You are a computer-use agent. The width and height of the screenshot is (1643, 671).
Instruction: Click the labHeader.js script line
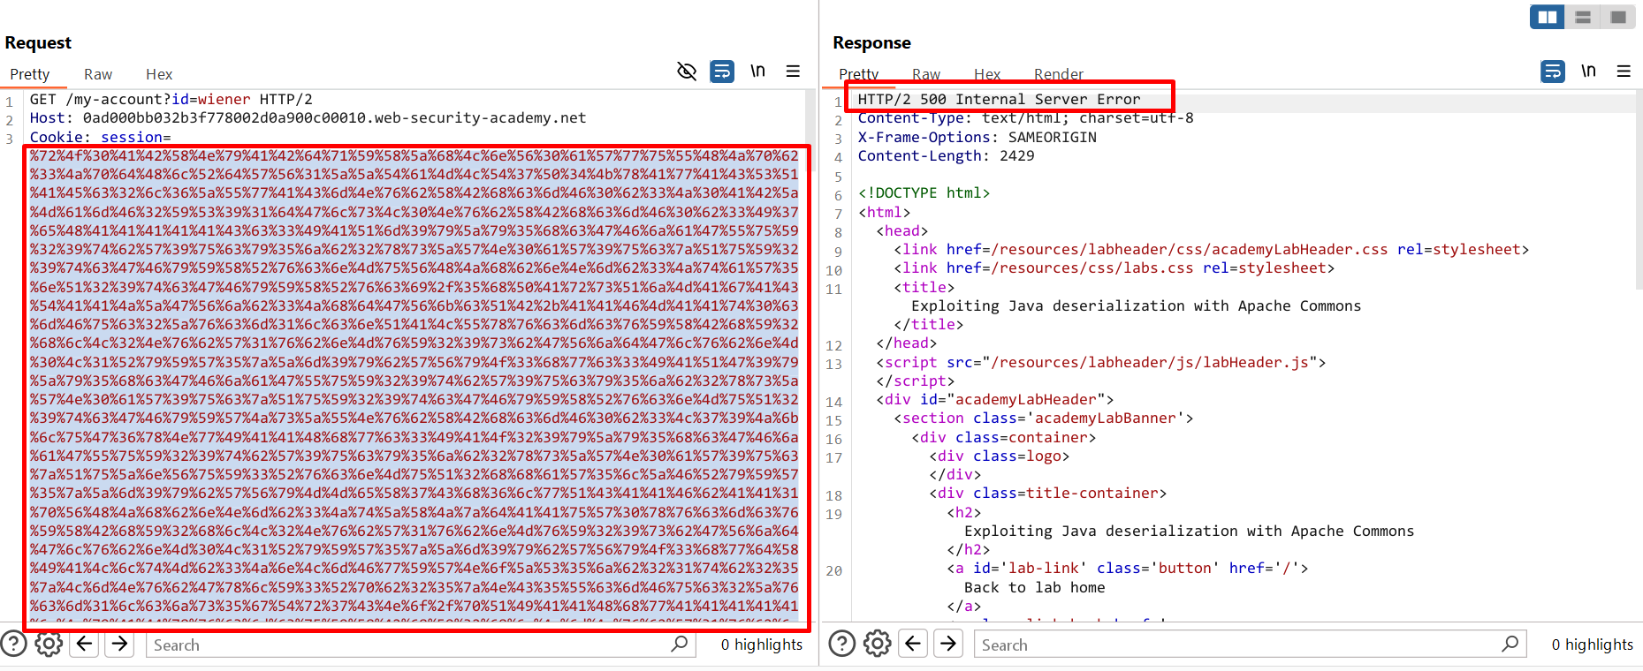pos(1100,363)
